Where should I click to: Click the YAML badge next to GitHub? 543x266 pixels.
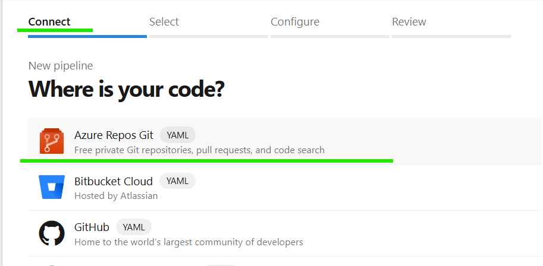(134, 227)
